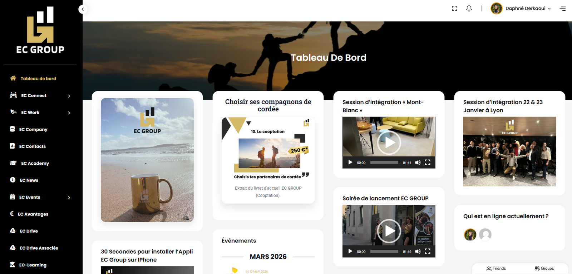Screen dimensions: 572x274
Task: Click the second online user's grey avatar
Action: [x=485, y=235]
